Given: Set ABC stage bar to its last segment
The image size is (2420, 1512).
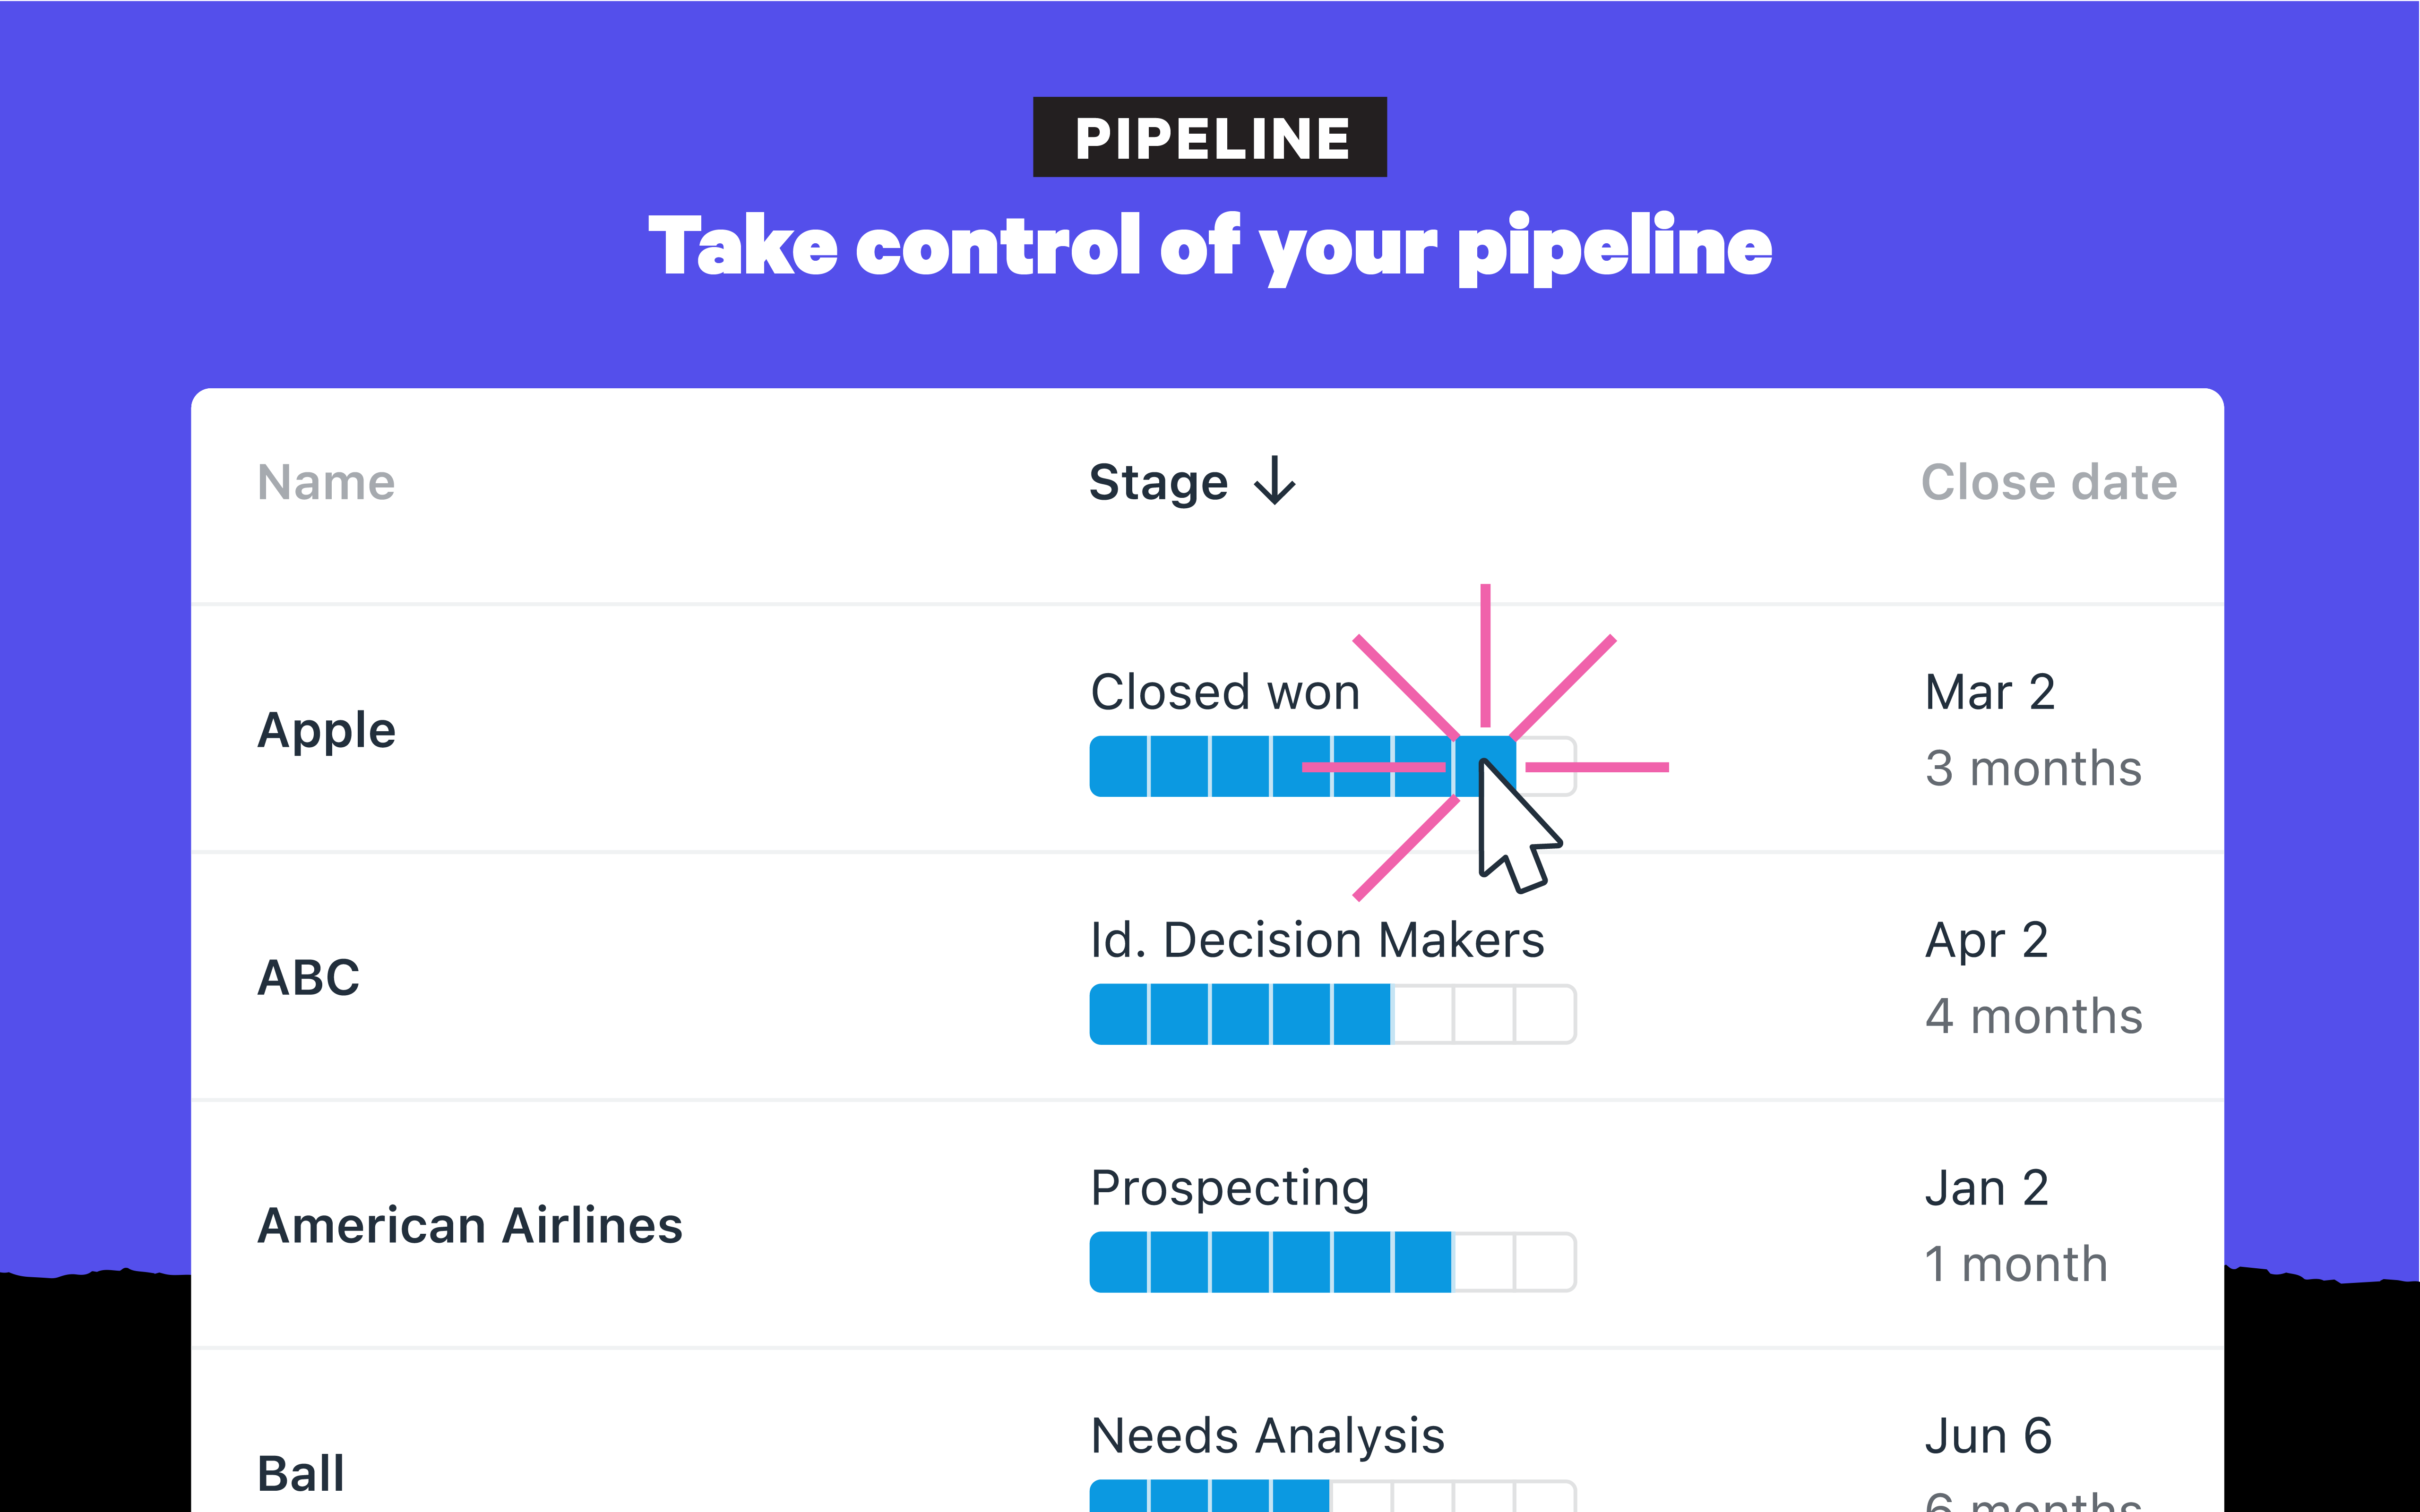Looking at the screenshot, I should point(1546,1015).
